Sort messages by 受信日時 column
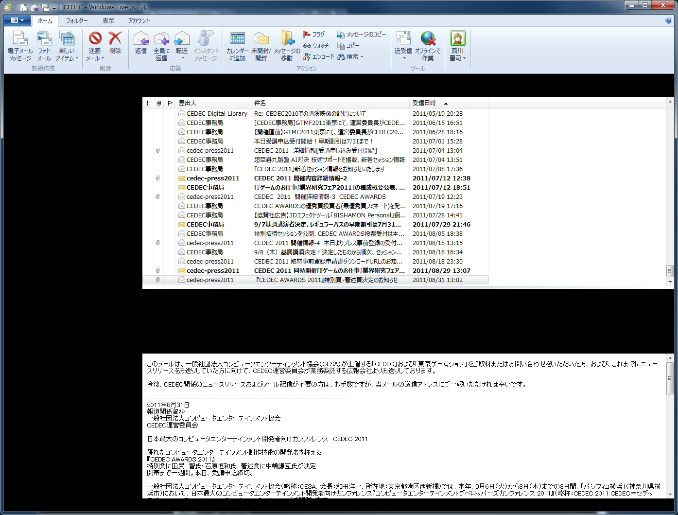Screen dimensions: 678x515 [450, 103]
